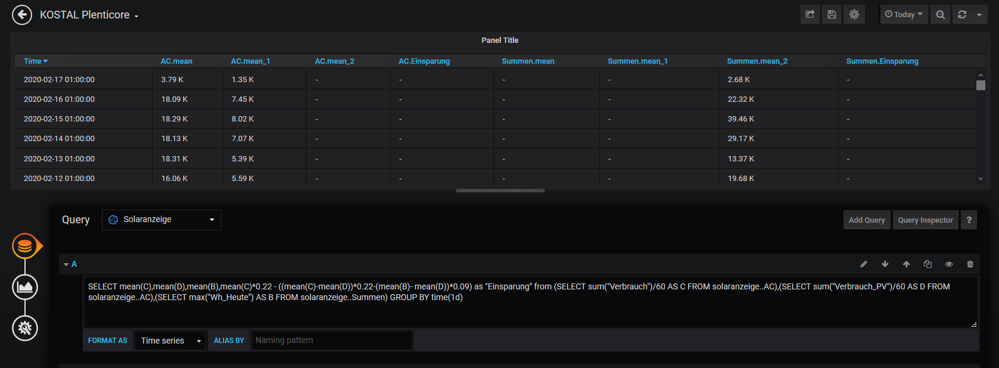Open the Today time range picker
Image resolution: width=999 pixels, height=368 pixels.
click(904, 14)
